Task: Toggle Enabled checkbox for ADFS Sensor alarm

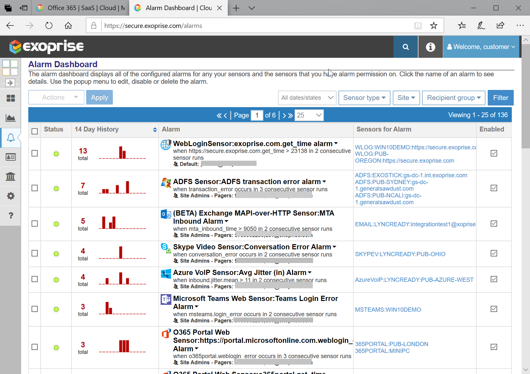Action: coord(494,188)
